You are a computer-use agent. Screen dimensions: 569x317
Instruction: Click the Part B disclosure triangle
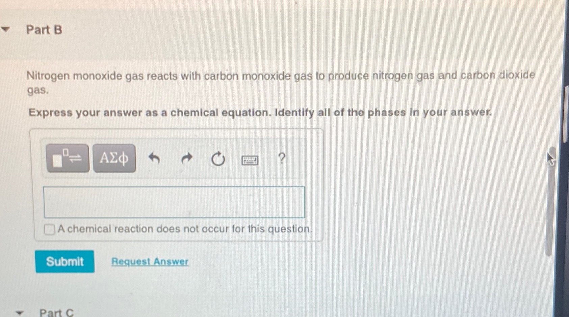pyautogui.click(x=6, y=30)
